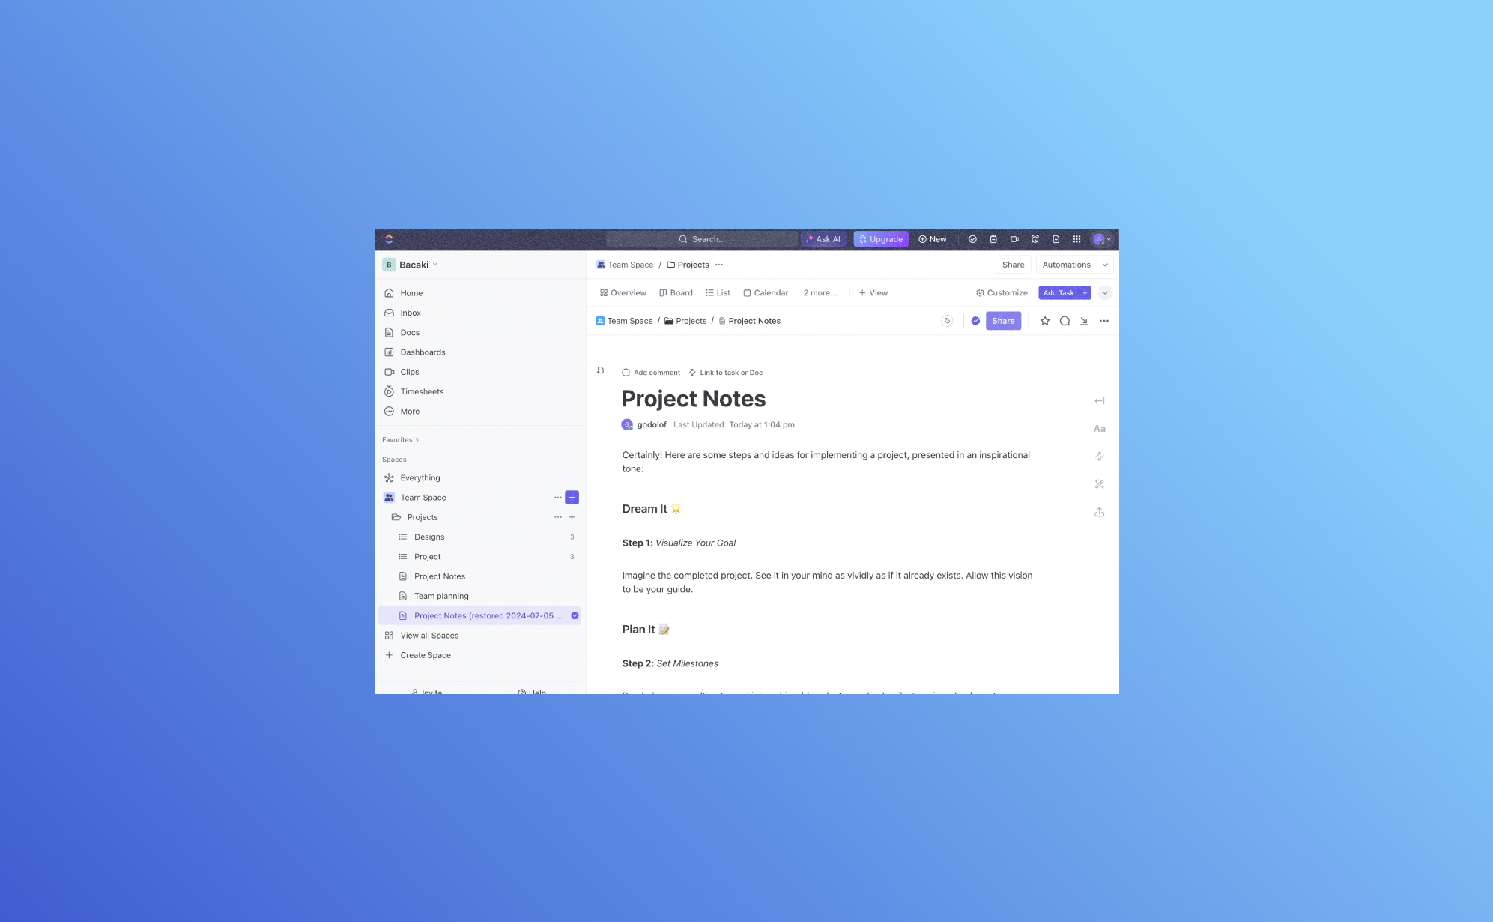Click the Customize view button
This screenshot has height=922, width=1493.
click(999, 292)
